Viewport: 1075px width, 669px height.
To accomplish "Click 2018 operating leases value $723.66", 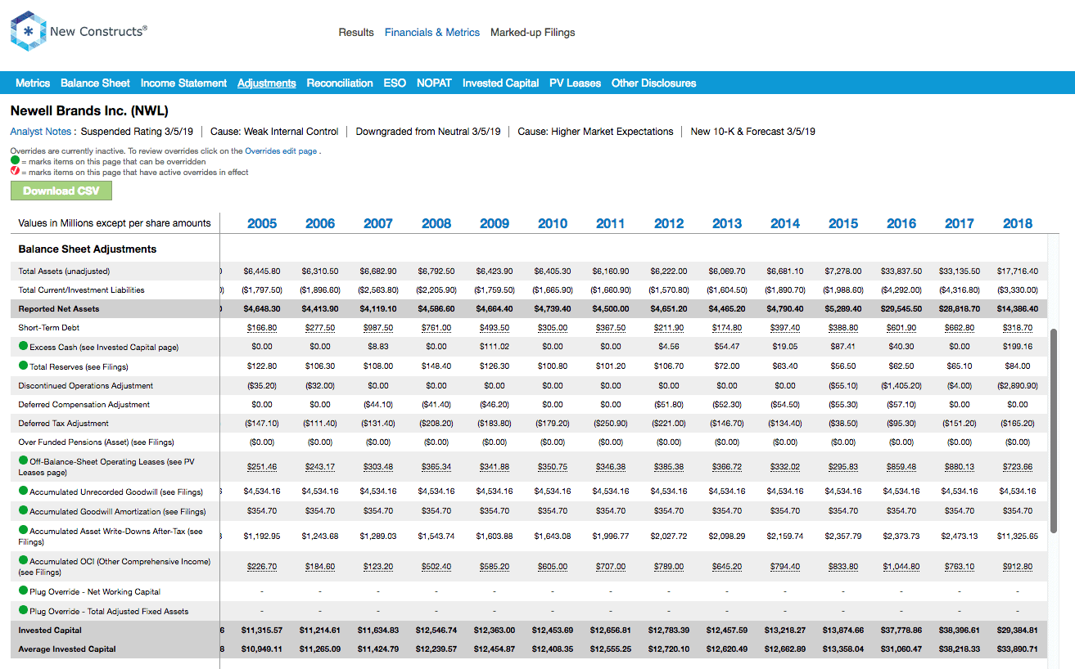I will 1018,467.
